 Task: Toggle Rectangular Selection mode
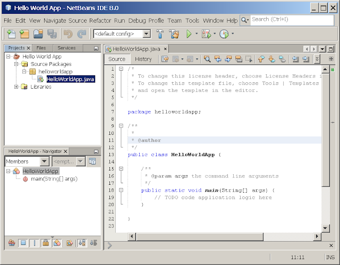pos(249,59)
